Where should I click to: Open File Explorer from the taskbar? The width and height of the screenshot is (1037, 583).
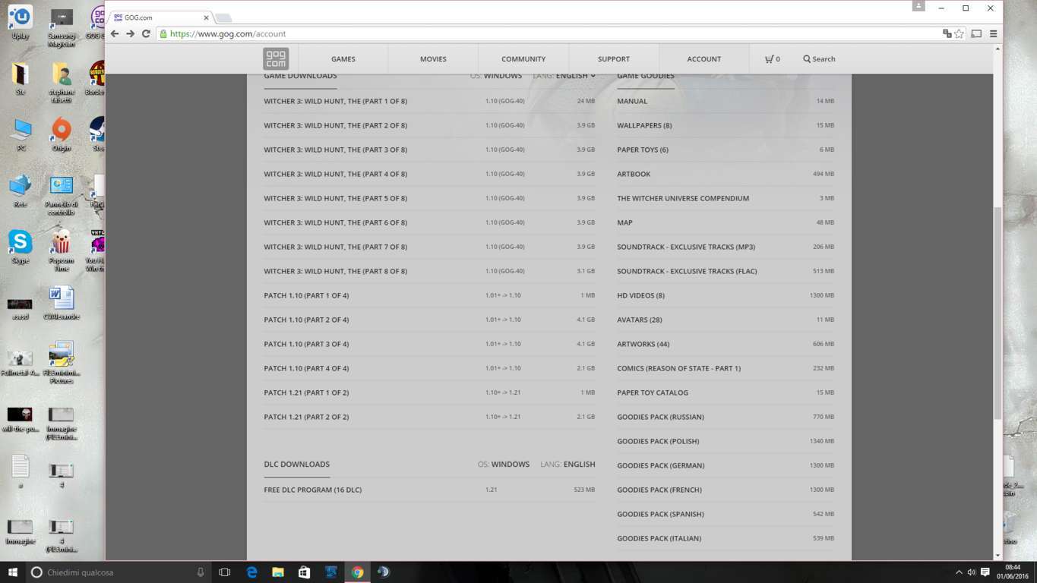click(278, 572)
